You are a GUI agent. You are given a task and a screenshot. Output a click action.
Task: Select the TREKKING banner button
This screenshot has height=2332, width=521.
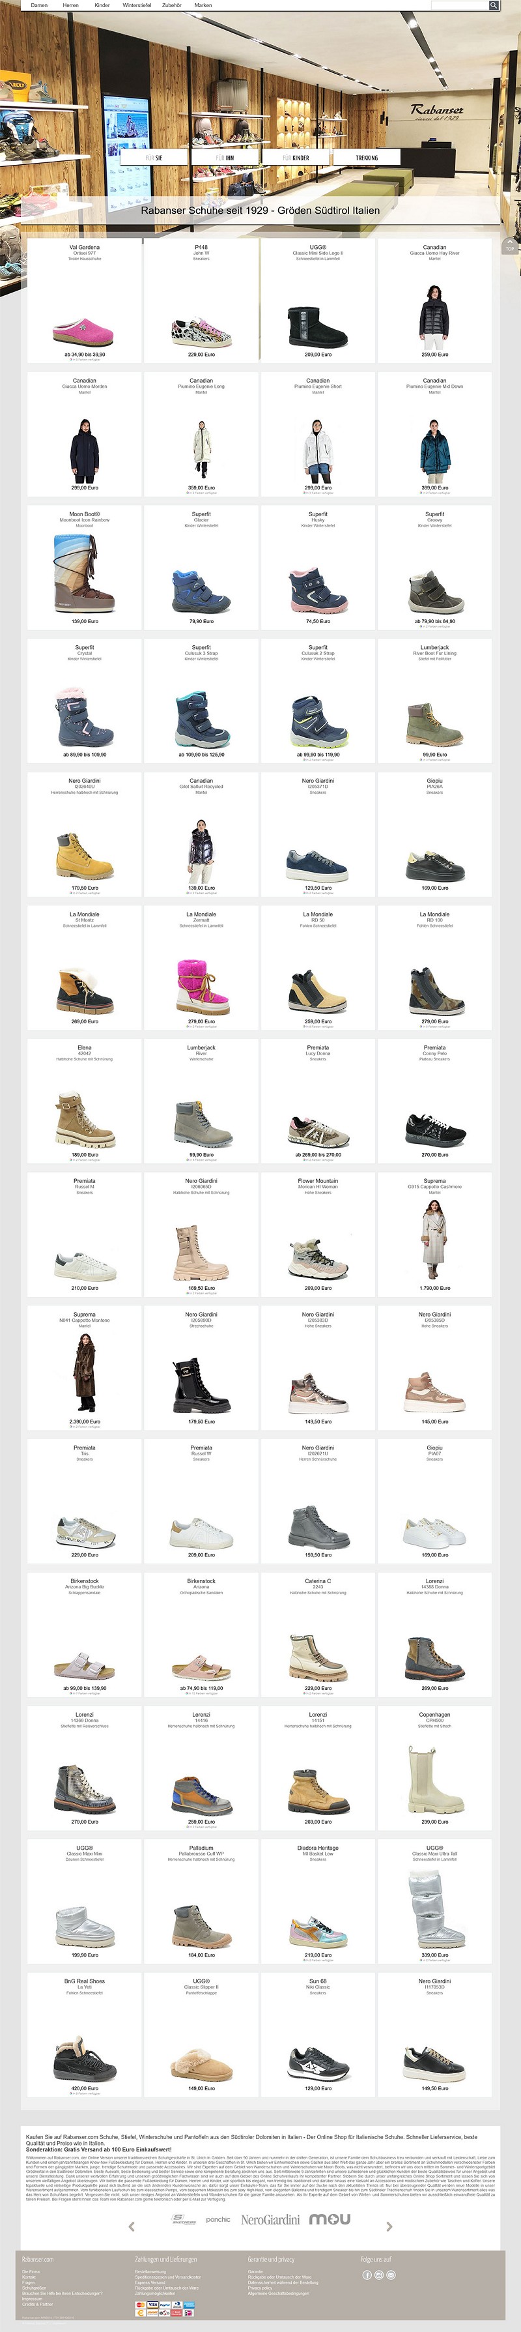[x=366, y=158]
